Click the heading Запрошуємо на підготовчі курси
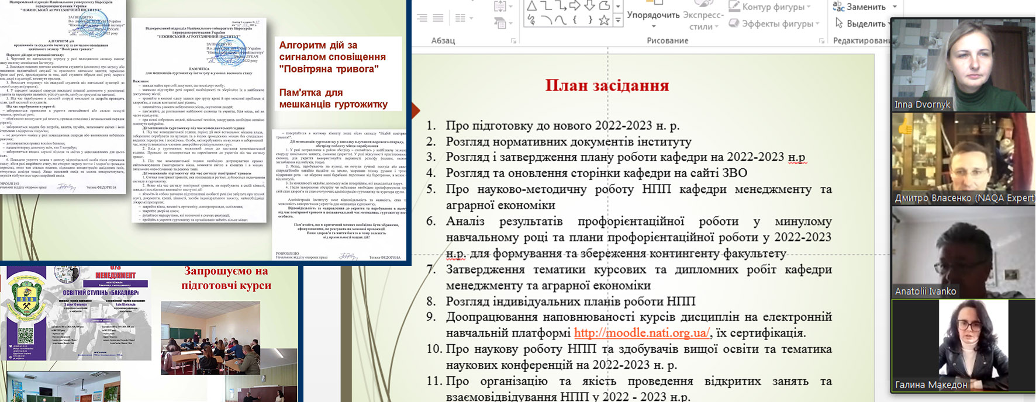 pos(226,278)
